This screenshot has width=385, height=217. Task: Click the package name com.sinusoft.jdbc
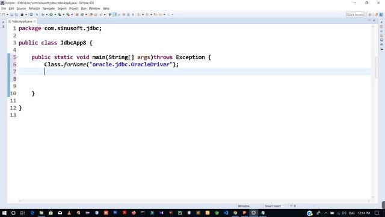coord(72,28)
